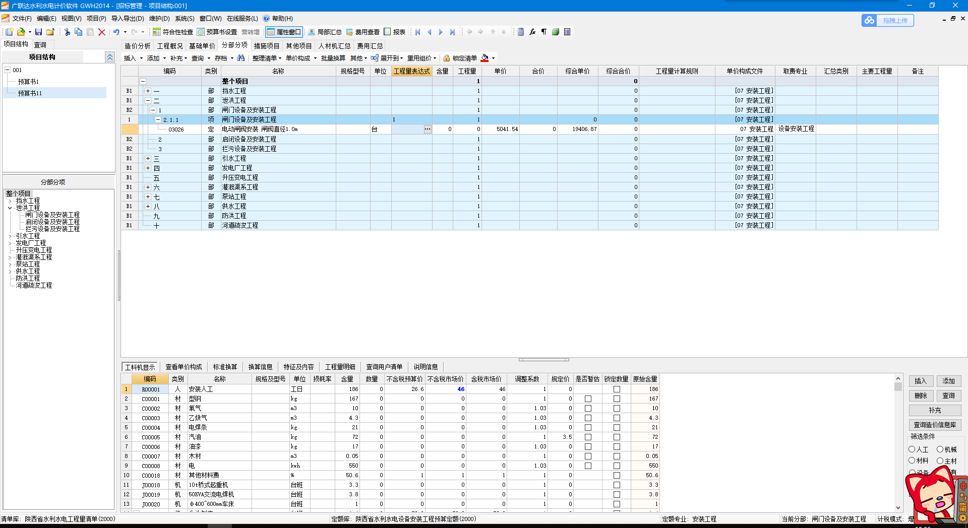This screenshot has height=528, width=968.
Task: Select the 材料 filter radio button
Action: coord(912,460)
